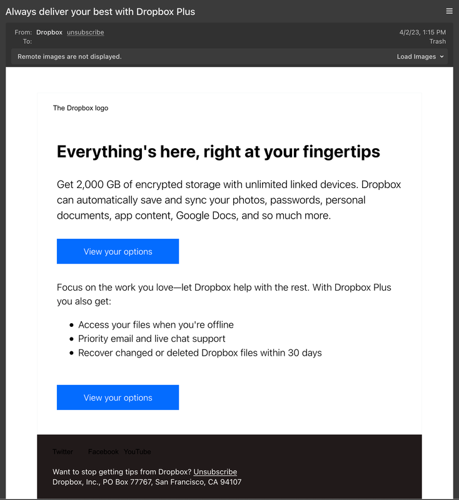Screen dimensions: 459x500
Task: Click the unsubscribe link beside the sender name
Action: (86, 32)
